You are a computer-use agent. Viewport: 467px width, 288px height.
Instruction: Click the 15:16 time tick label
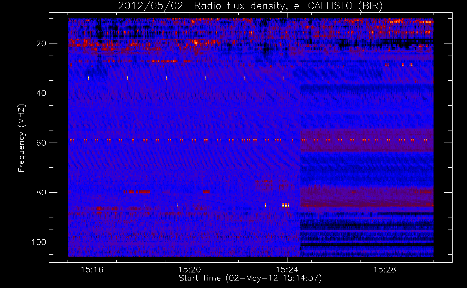coord(92,270)
